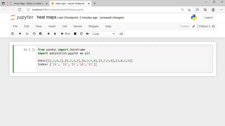Viewport: 225px width, 126px height.
Task: Rename the notebook title heat maps
Action: tap(46, 17)
